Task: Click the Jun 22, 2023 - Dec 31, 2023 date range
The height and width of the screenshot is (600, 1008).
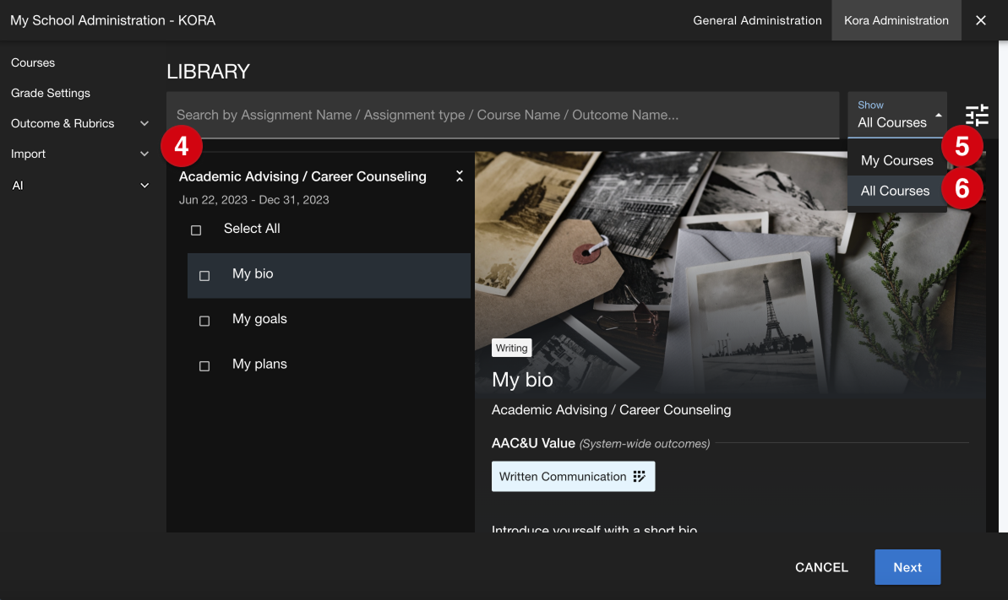Action: pyautogui.click(x=254, y=200)
